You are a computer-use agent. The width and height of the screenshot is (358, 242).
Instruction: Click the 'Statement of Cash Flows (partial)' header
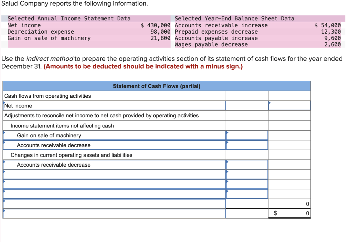click(x=157, y=86)
